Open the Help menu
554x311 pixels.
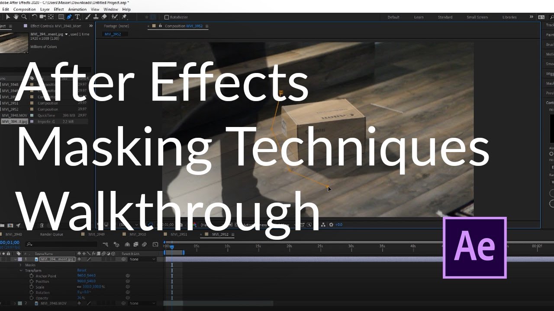[126, 9]
